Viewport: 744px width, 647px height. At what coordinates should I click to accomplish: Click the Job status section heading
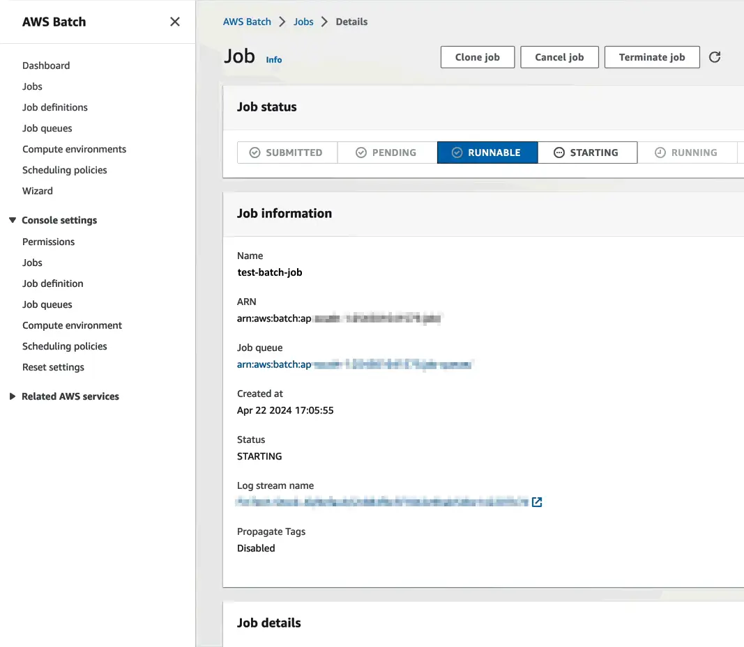coord(267,107)
